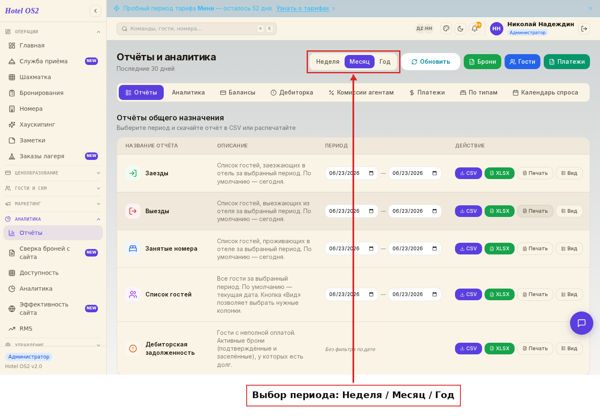This screenshot has height=416, width=600.
Task: Expand the Гости и CRM section
Action: point(53,188)
